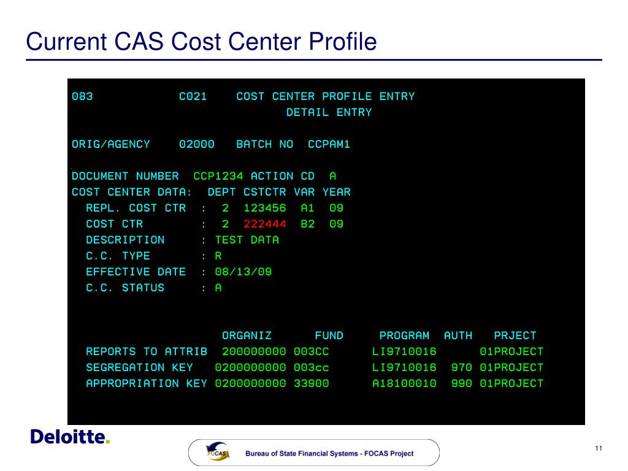Image resolution: width=628 pixels, height=471 pixels.
Task: Click the effective date 08/13/09
Action: point(243,272)
